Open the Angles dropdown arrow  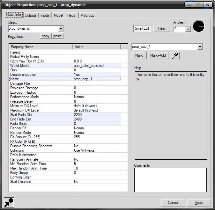(188, 29)
